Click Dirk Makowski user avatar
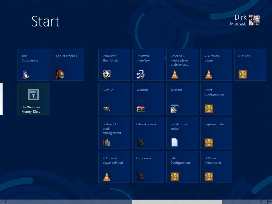The height and width of the screenshot is (204, 272). point(254,20)
